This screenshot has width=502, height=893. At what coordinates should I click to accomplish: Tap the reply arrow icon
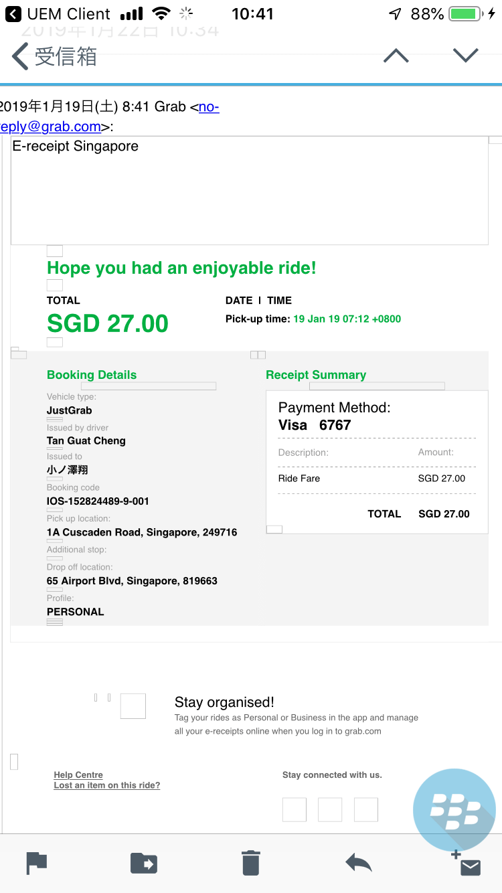(358, 863)
